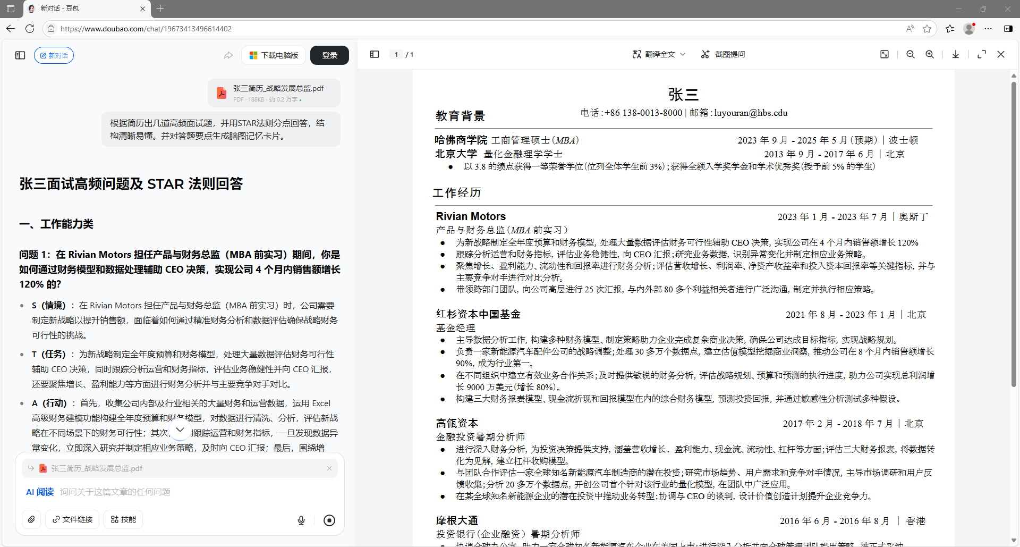Click the email luyouran@hbs.edu text

pos(751,113)
